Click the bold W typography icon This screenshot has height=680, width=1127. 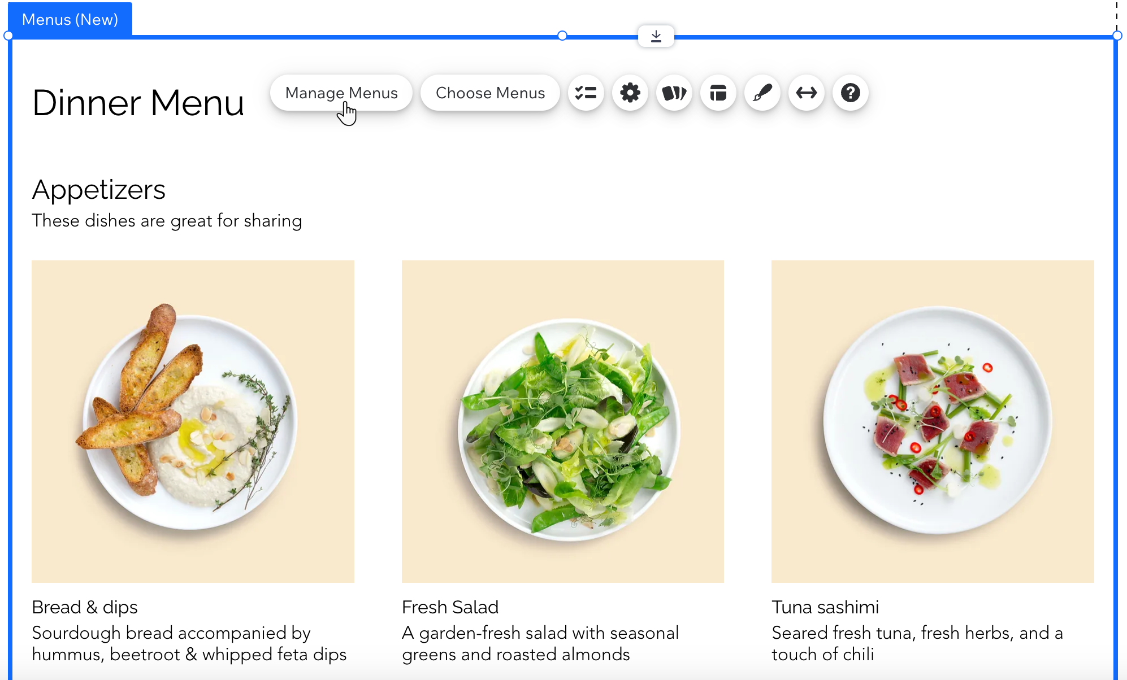pos(674,93)
